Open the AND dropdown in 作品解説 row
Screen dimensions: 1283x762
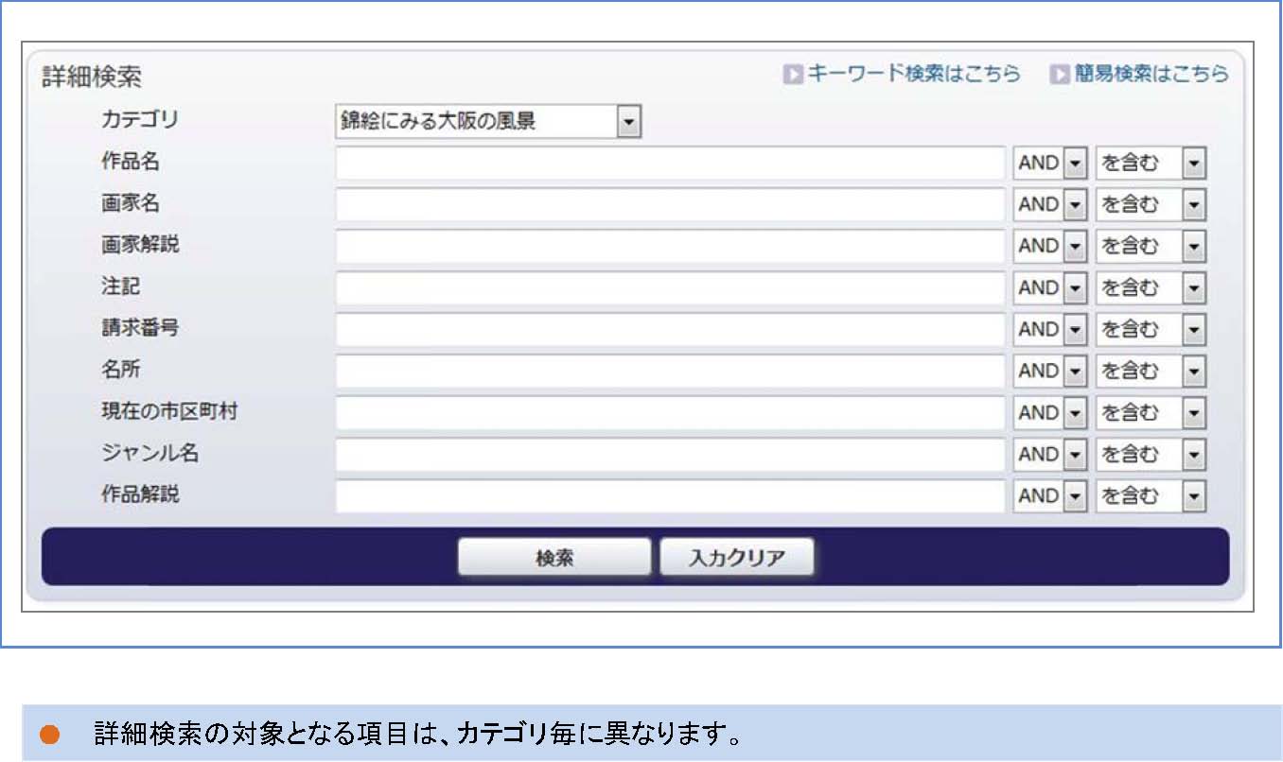point(1050,495)
